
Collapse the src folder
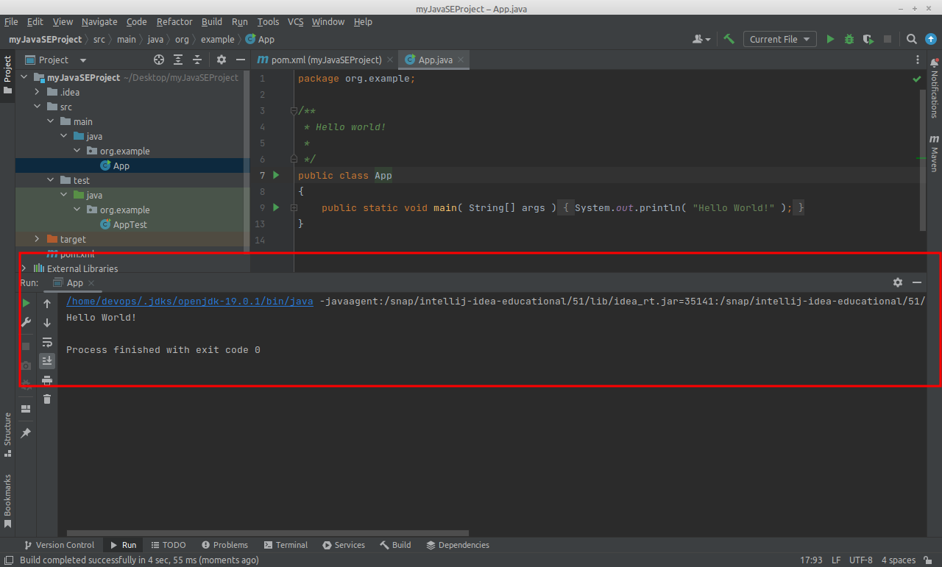[38, 107]
